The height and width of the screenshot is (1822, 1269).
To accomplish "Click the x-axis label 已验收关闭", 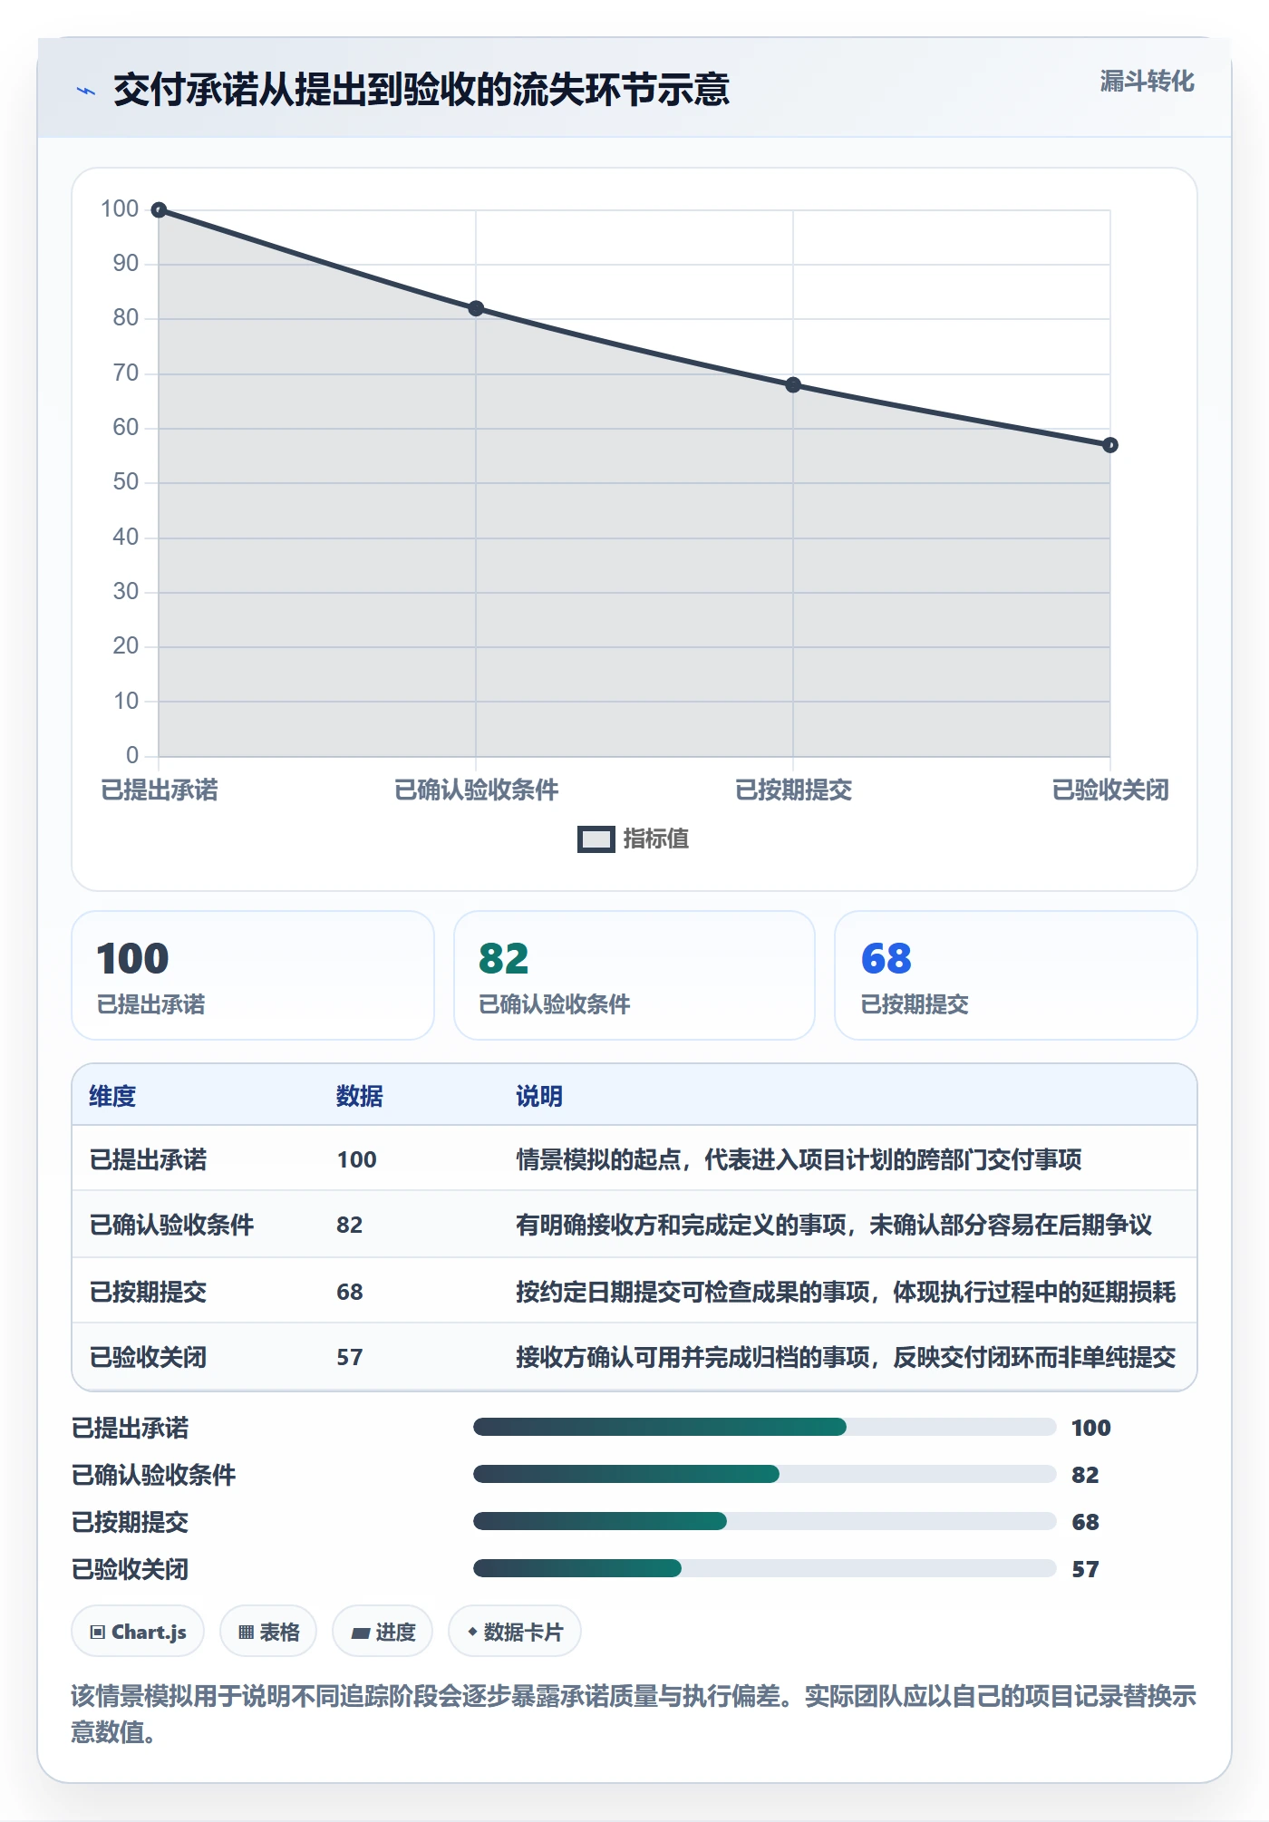I will click(x=1110, y=790).
